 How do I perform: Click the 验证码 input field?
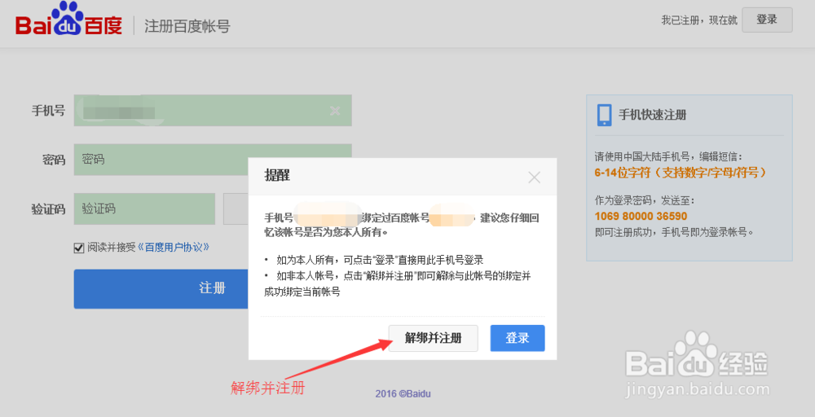(144, 208)
